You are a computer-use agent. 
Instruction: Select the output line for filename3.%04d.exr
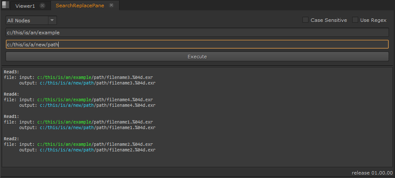click(87, 83)
